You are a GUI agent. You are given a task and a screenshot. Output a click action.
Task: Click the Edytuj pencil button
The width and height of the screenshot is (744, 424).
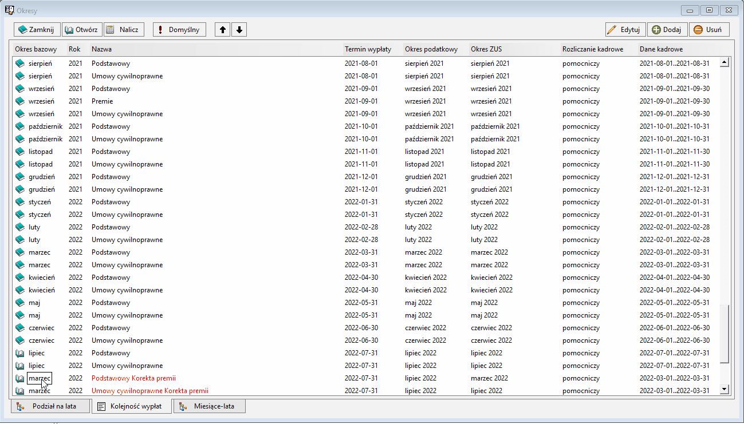click(625, 30)
